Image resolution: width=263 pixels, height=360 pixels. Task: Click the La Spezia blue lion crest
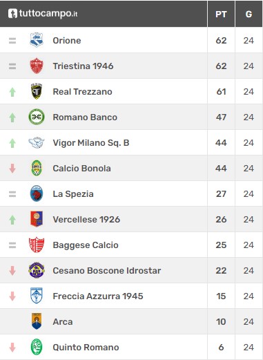(37, 193)
